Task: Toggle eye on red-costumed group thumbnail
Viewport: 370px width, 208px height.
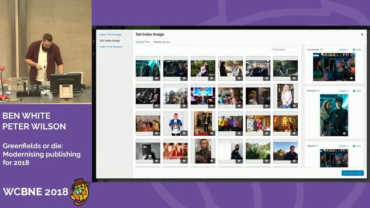Action: tap(184, 161)
